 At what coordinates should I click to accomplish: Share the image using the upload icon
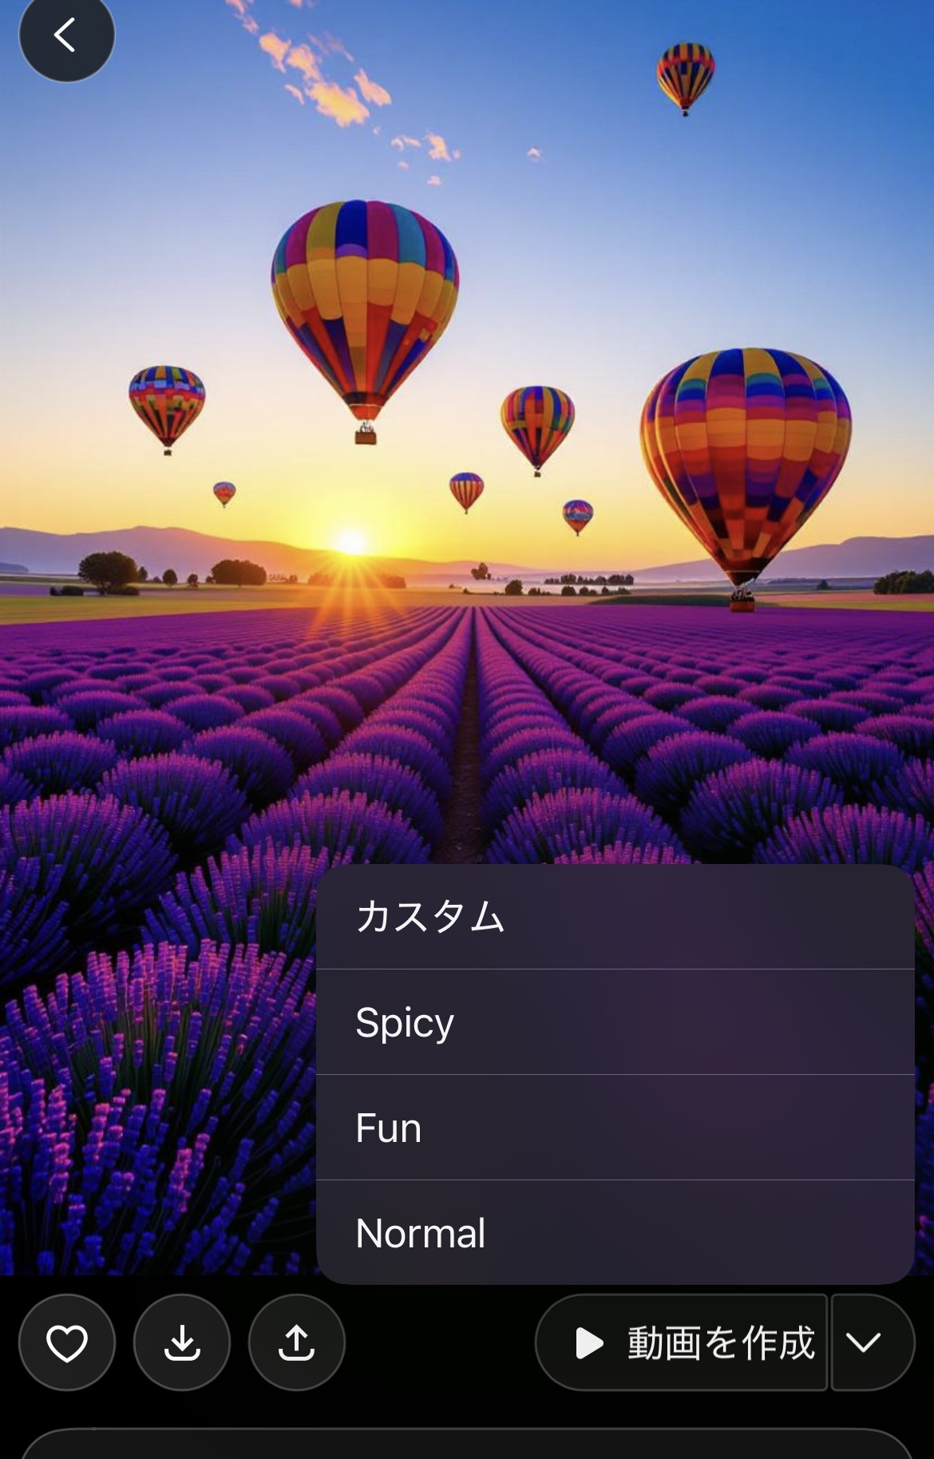(x=297, y=1342)
